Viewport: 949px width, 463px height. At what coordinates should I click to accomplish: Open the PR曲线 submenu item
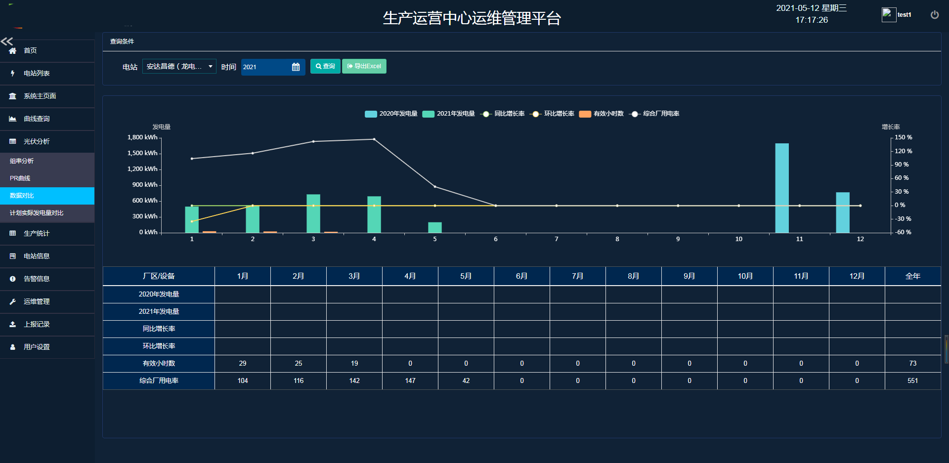pyautogui.click(x=20, y=178)
